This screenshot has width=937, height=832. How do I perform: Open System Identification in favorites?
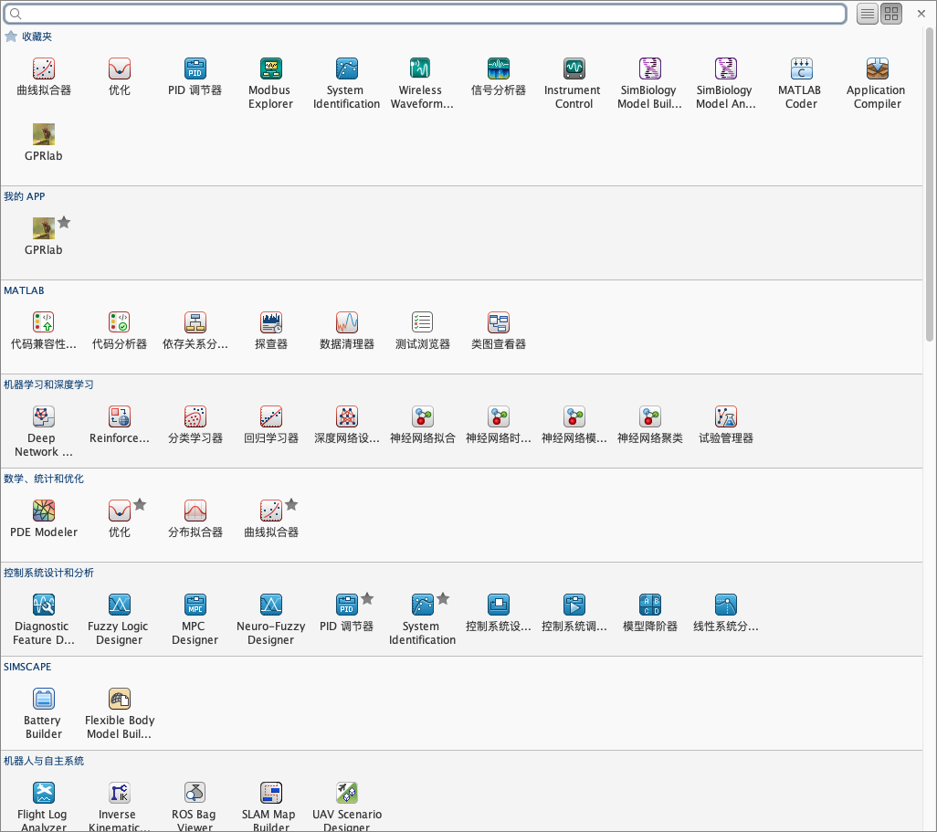(347, 84)
